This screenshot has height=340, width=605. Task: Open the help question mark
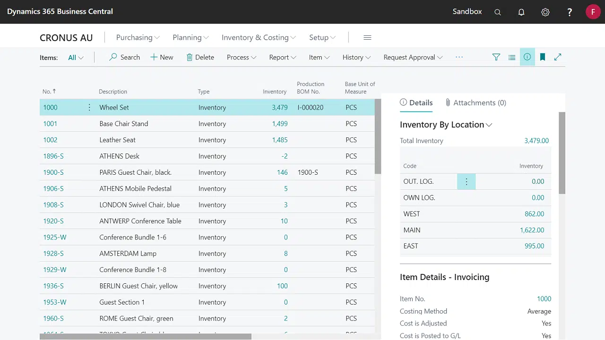click(x=570, y=12)
